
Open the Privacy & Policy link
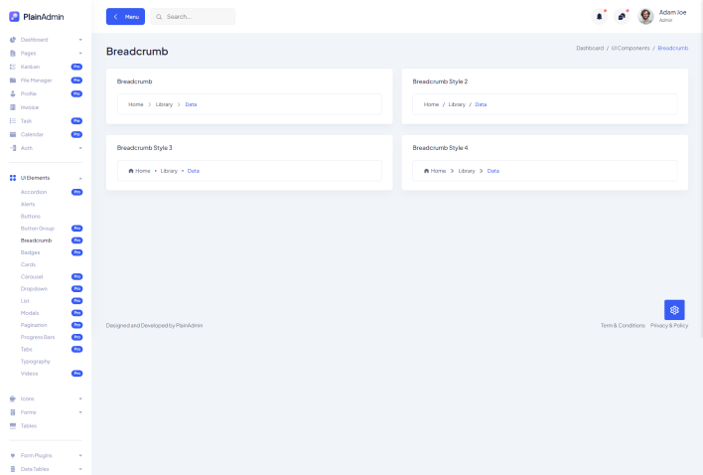pos(669,325)
